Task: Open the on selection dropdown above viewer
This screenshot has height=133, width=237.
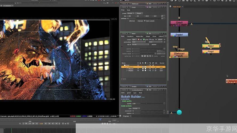Action: (x=8, y=6)
